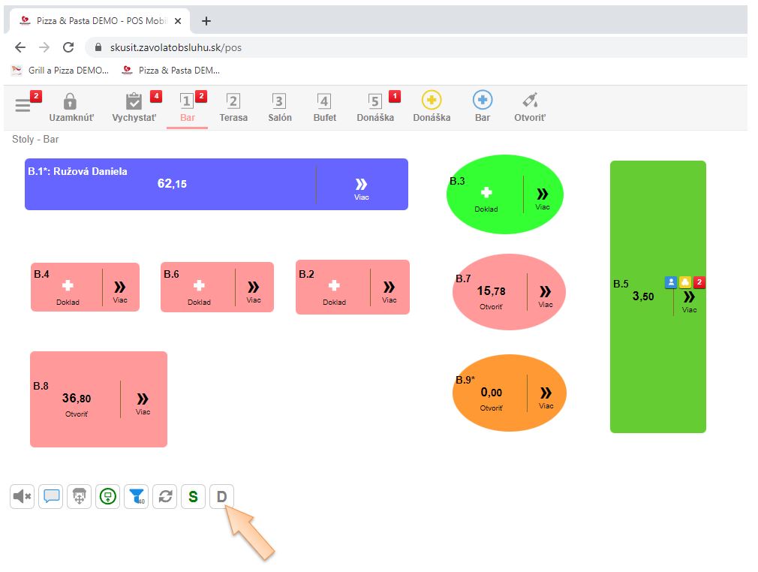Screen dimensions: 758x572
Task: Open the hamburger menu with badge
Action: [x=23, y=106]
